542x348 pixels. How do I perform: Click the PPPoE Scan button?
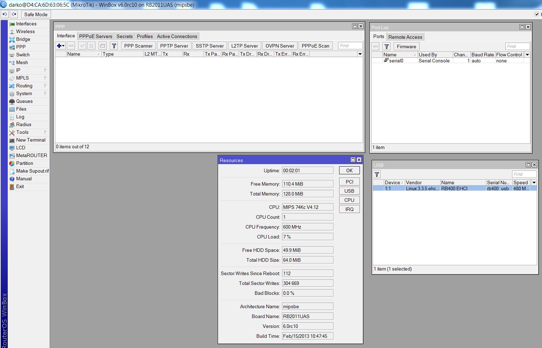pos(315,46)
